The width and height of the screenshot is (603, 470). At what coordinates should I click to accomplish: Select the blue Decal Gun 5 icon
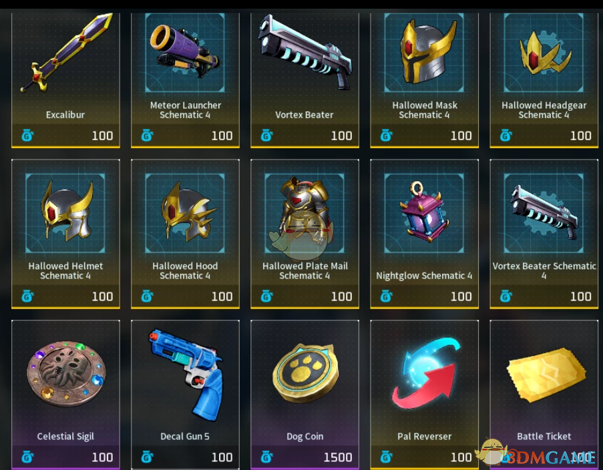187,375
